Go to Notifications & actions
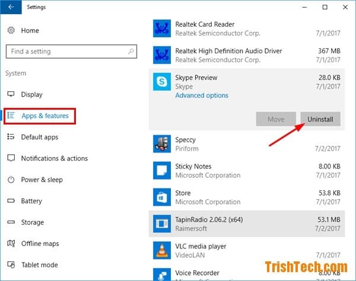Screen dimensions: 356x281 [x=55, y=158]
